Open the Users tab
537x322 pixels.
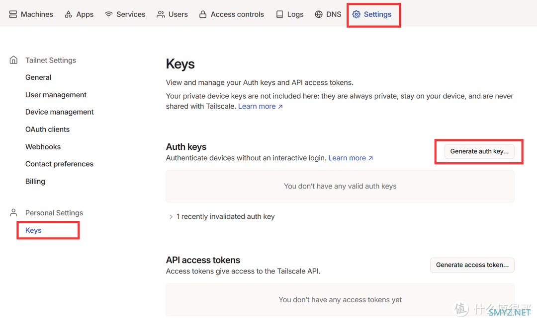(x=172, y=14)
